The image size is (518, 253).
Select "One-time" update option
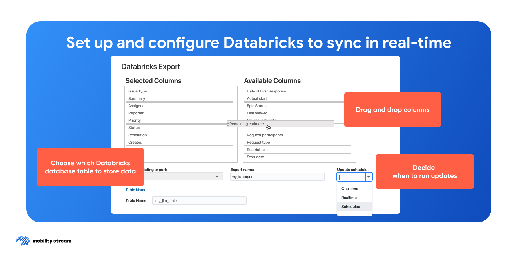click(349, 189)
